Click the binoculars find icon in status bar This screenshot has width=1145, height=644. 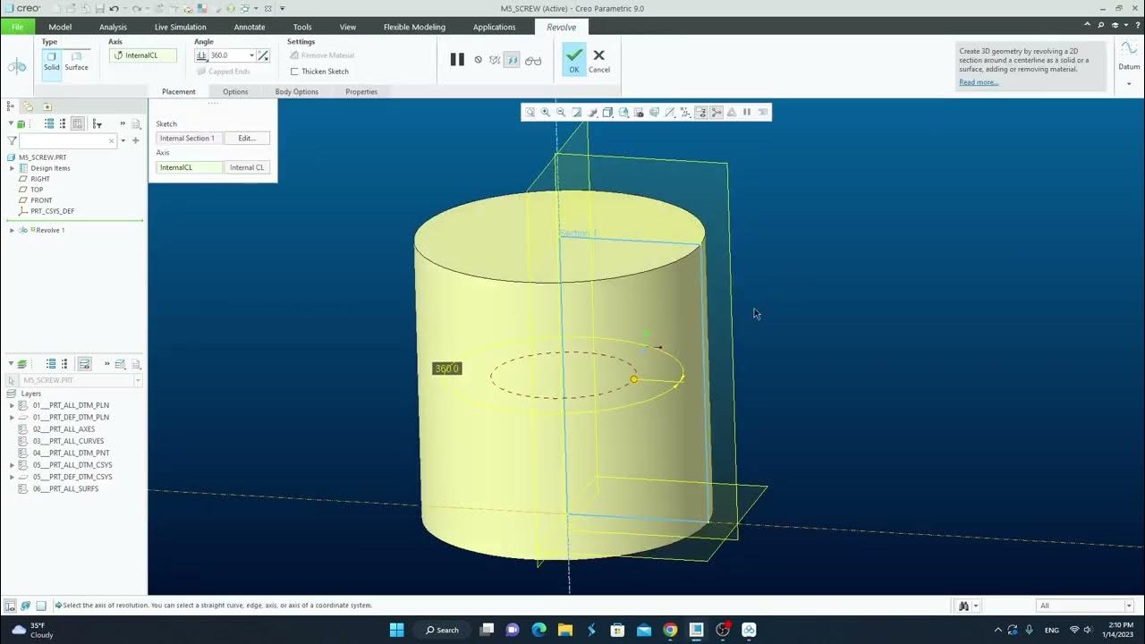click(964, 606)
